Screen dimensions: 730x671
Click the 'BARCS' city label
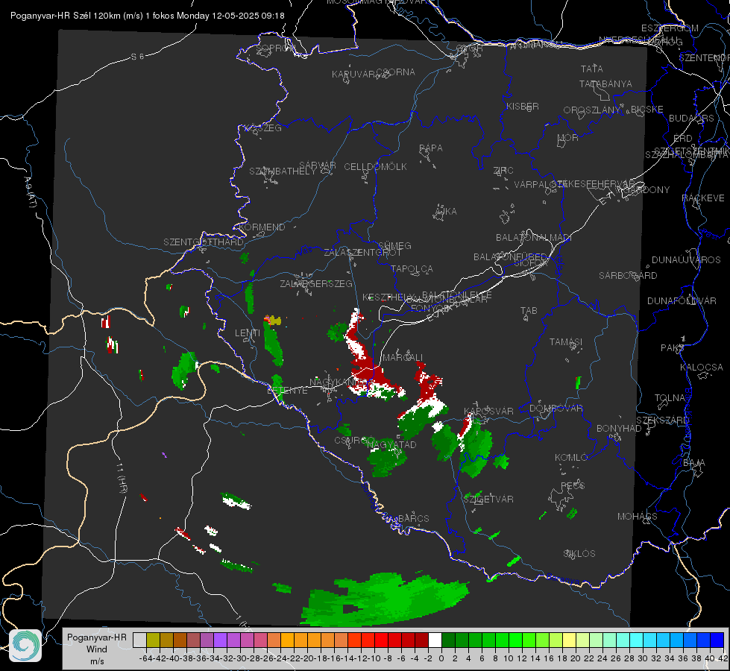pyautogui.click(x=414, y=518)
